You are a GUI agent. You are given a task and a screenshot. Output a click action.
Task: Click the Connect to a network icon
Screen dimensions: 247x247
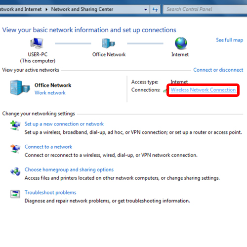coord(15,149)
